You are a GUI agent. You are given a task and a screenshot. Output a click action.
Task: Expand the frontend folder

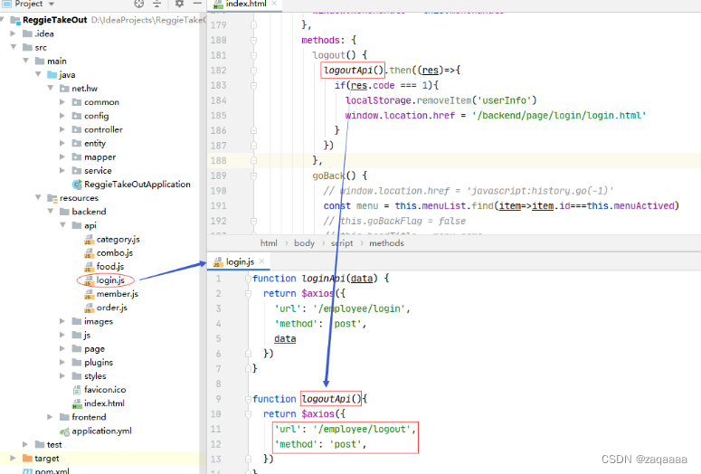50,417
